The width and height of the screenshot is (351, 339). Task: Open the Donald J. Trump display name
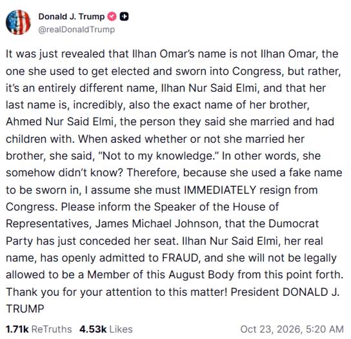(72, 17)
